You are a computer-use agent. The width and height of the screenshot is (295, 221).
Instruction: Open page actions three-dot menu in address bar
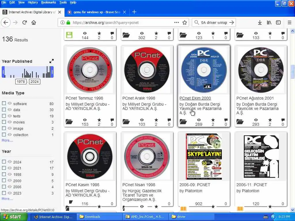click(177, 22)
